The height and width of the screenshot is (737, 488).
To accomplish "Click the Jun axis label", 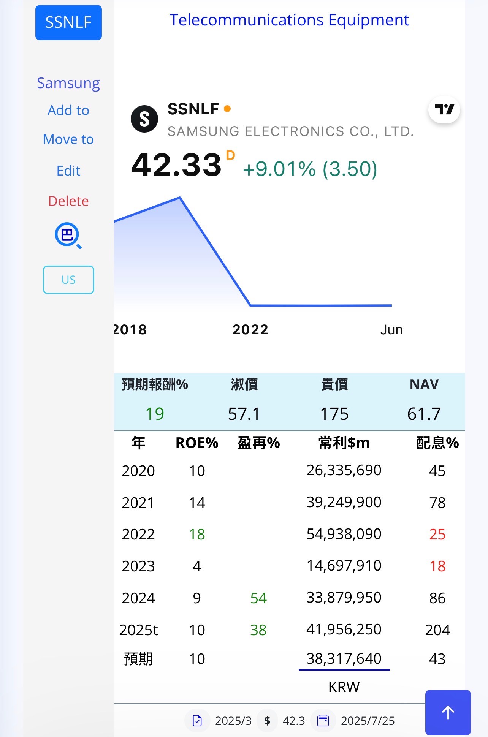I will click(x=391, y=329).
